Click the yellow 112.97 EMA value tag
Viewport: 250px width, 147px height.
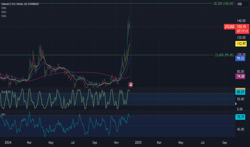[241, 44]
